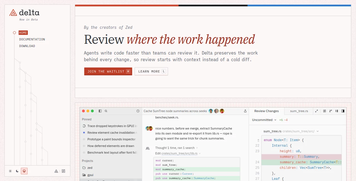Screen dimensions: 356x181
Task: Click the Zed logo icon in the review panel toolbar
Action: click(x=325, y=111)
